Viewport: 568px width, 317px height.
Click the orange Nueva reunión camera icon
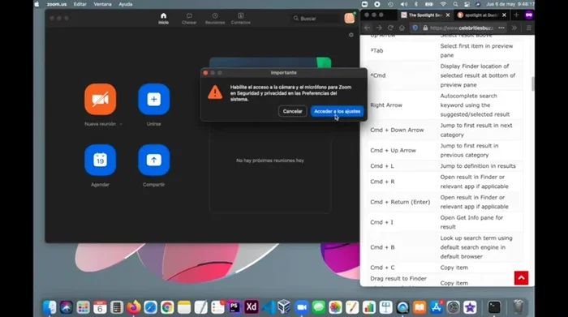click(x=101, y=99)
